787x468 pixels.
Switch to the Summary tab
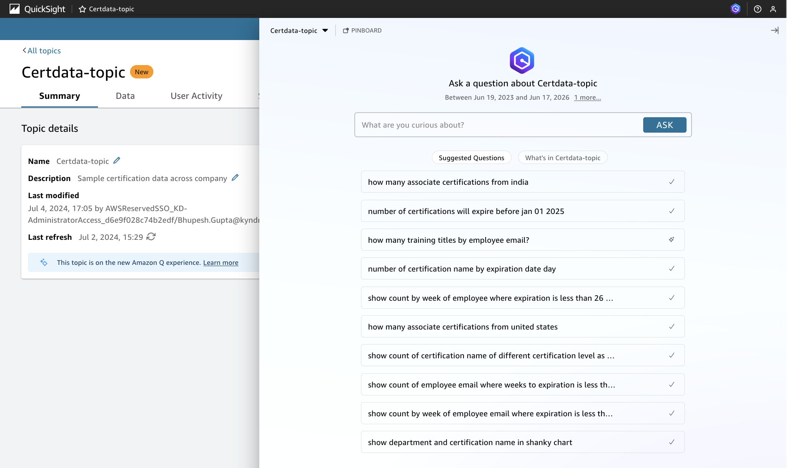[60, 96]
